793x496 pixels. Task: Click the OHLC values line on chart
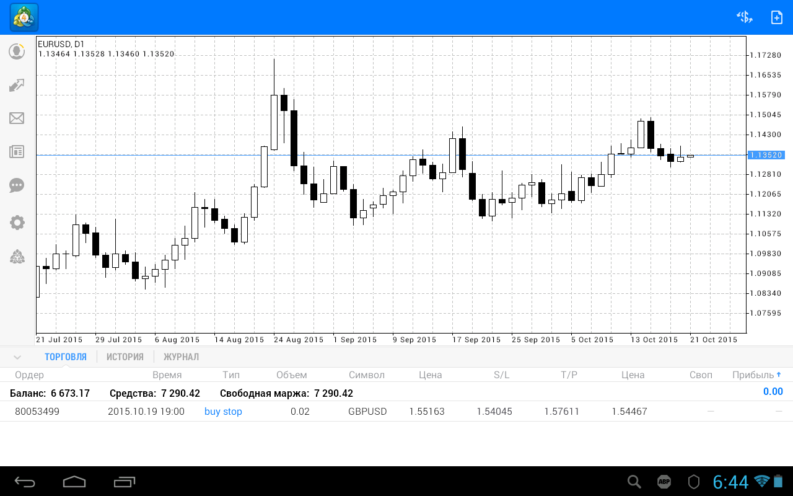(107, 54)
